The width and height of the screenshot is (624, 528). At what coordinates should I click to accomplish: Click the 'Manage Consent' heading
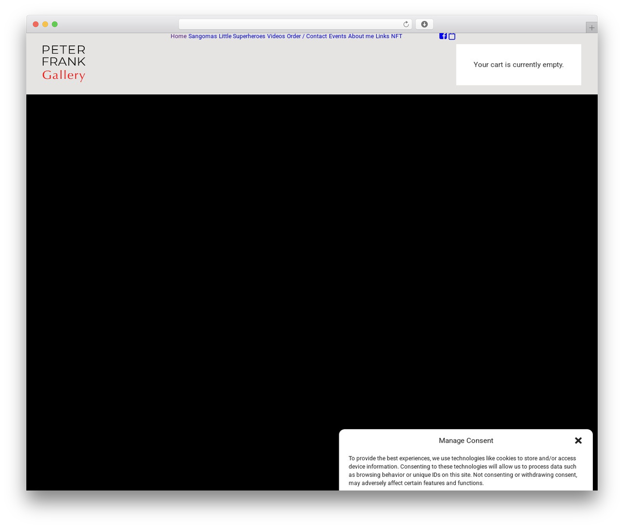point(466,440)
